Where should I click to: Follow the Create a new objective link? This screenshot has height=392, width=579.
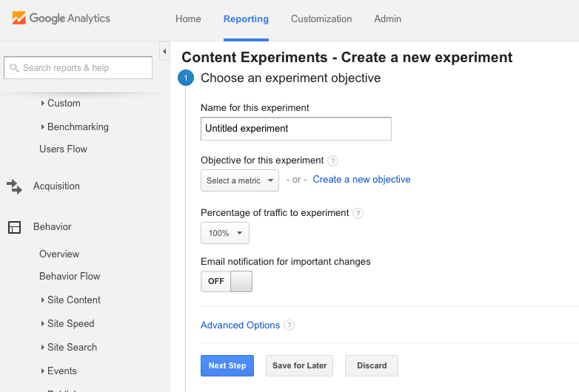(x=361, y=180)
